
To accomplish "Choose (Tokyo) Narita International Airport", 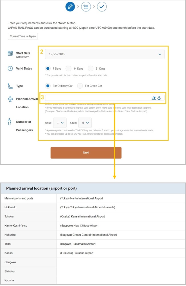I will pos(121,198).
